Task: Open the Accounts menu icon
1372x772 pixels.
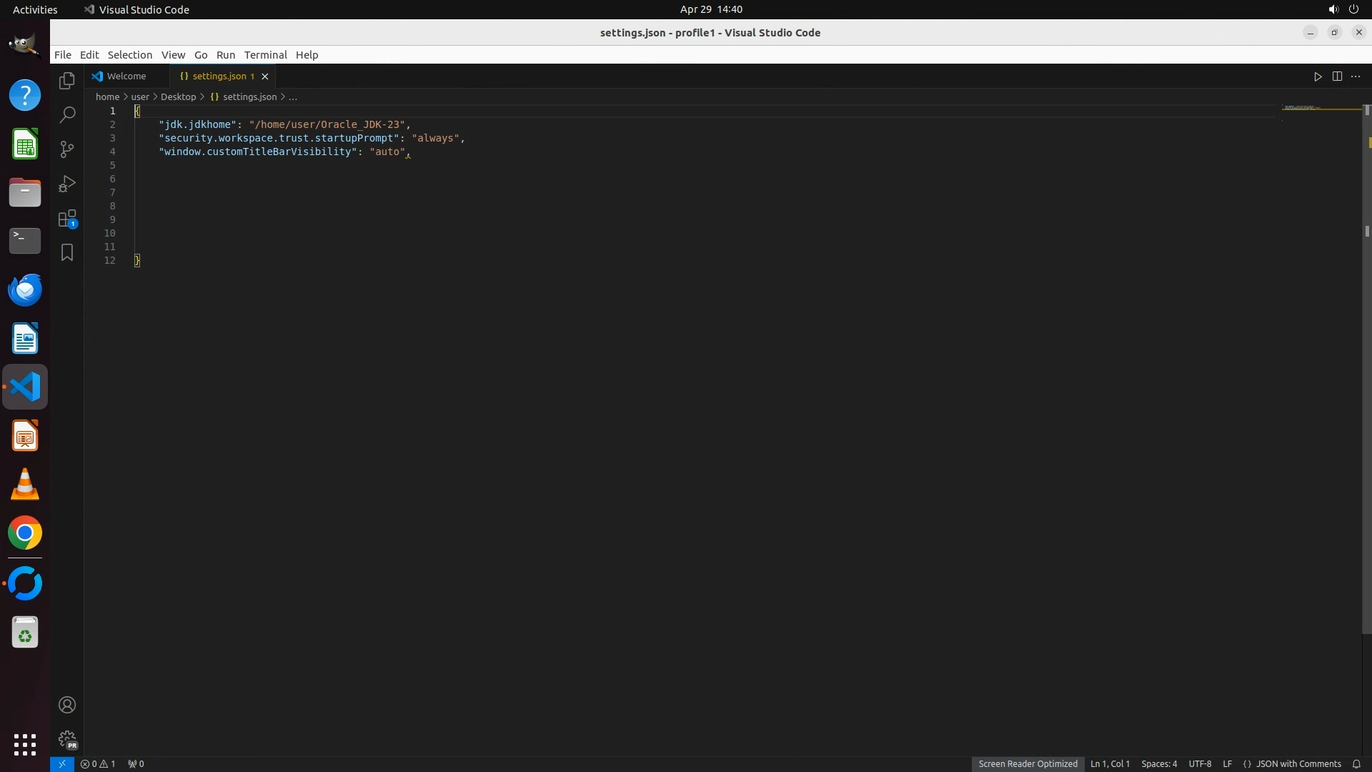Action: click(67, 706)
